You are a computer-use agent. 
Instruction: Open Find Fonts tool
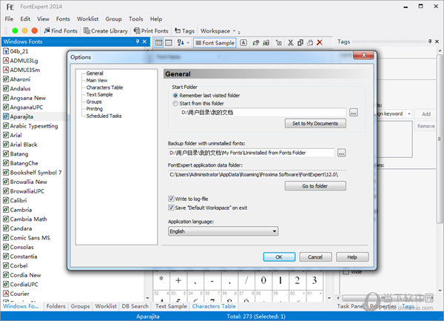[61, 30]
